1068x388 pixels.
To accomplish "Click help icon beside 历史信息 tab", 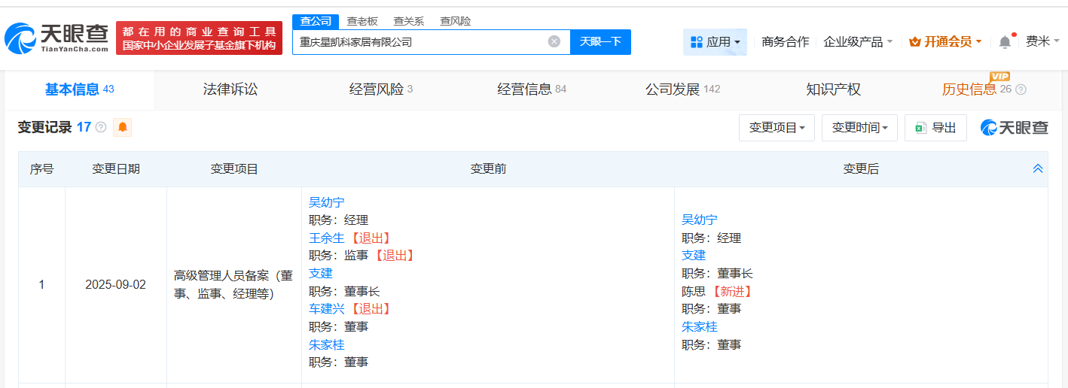I will coord(1021,89).
